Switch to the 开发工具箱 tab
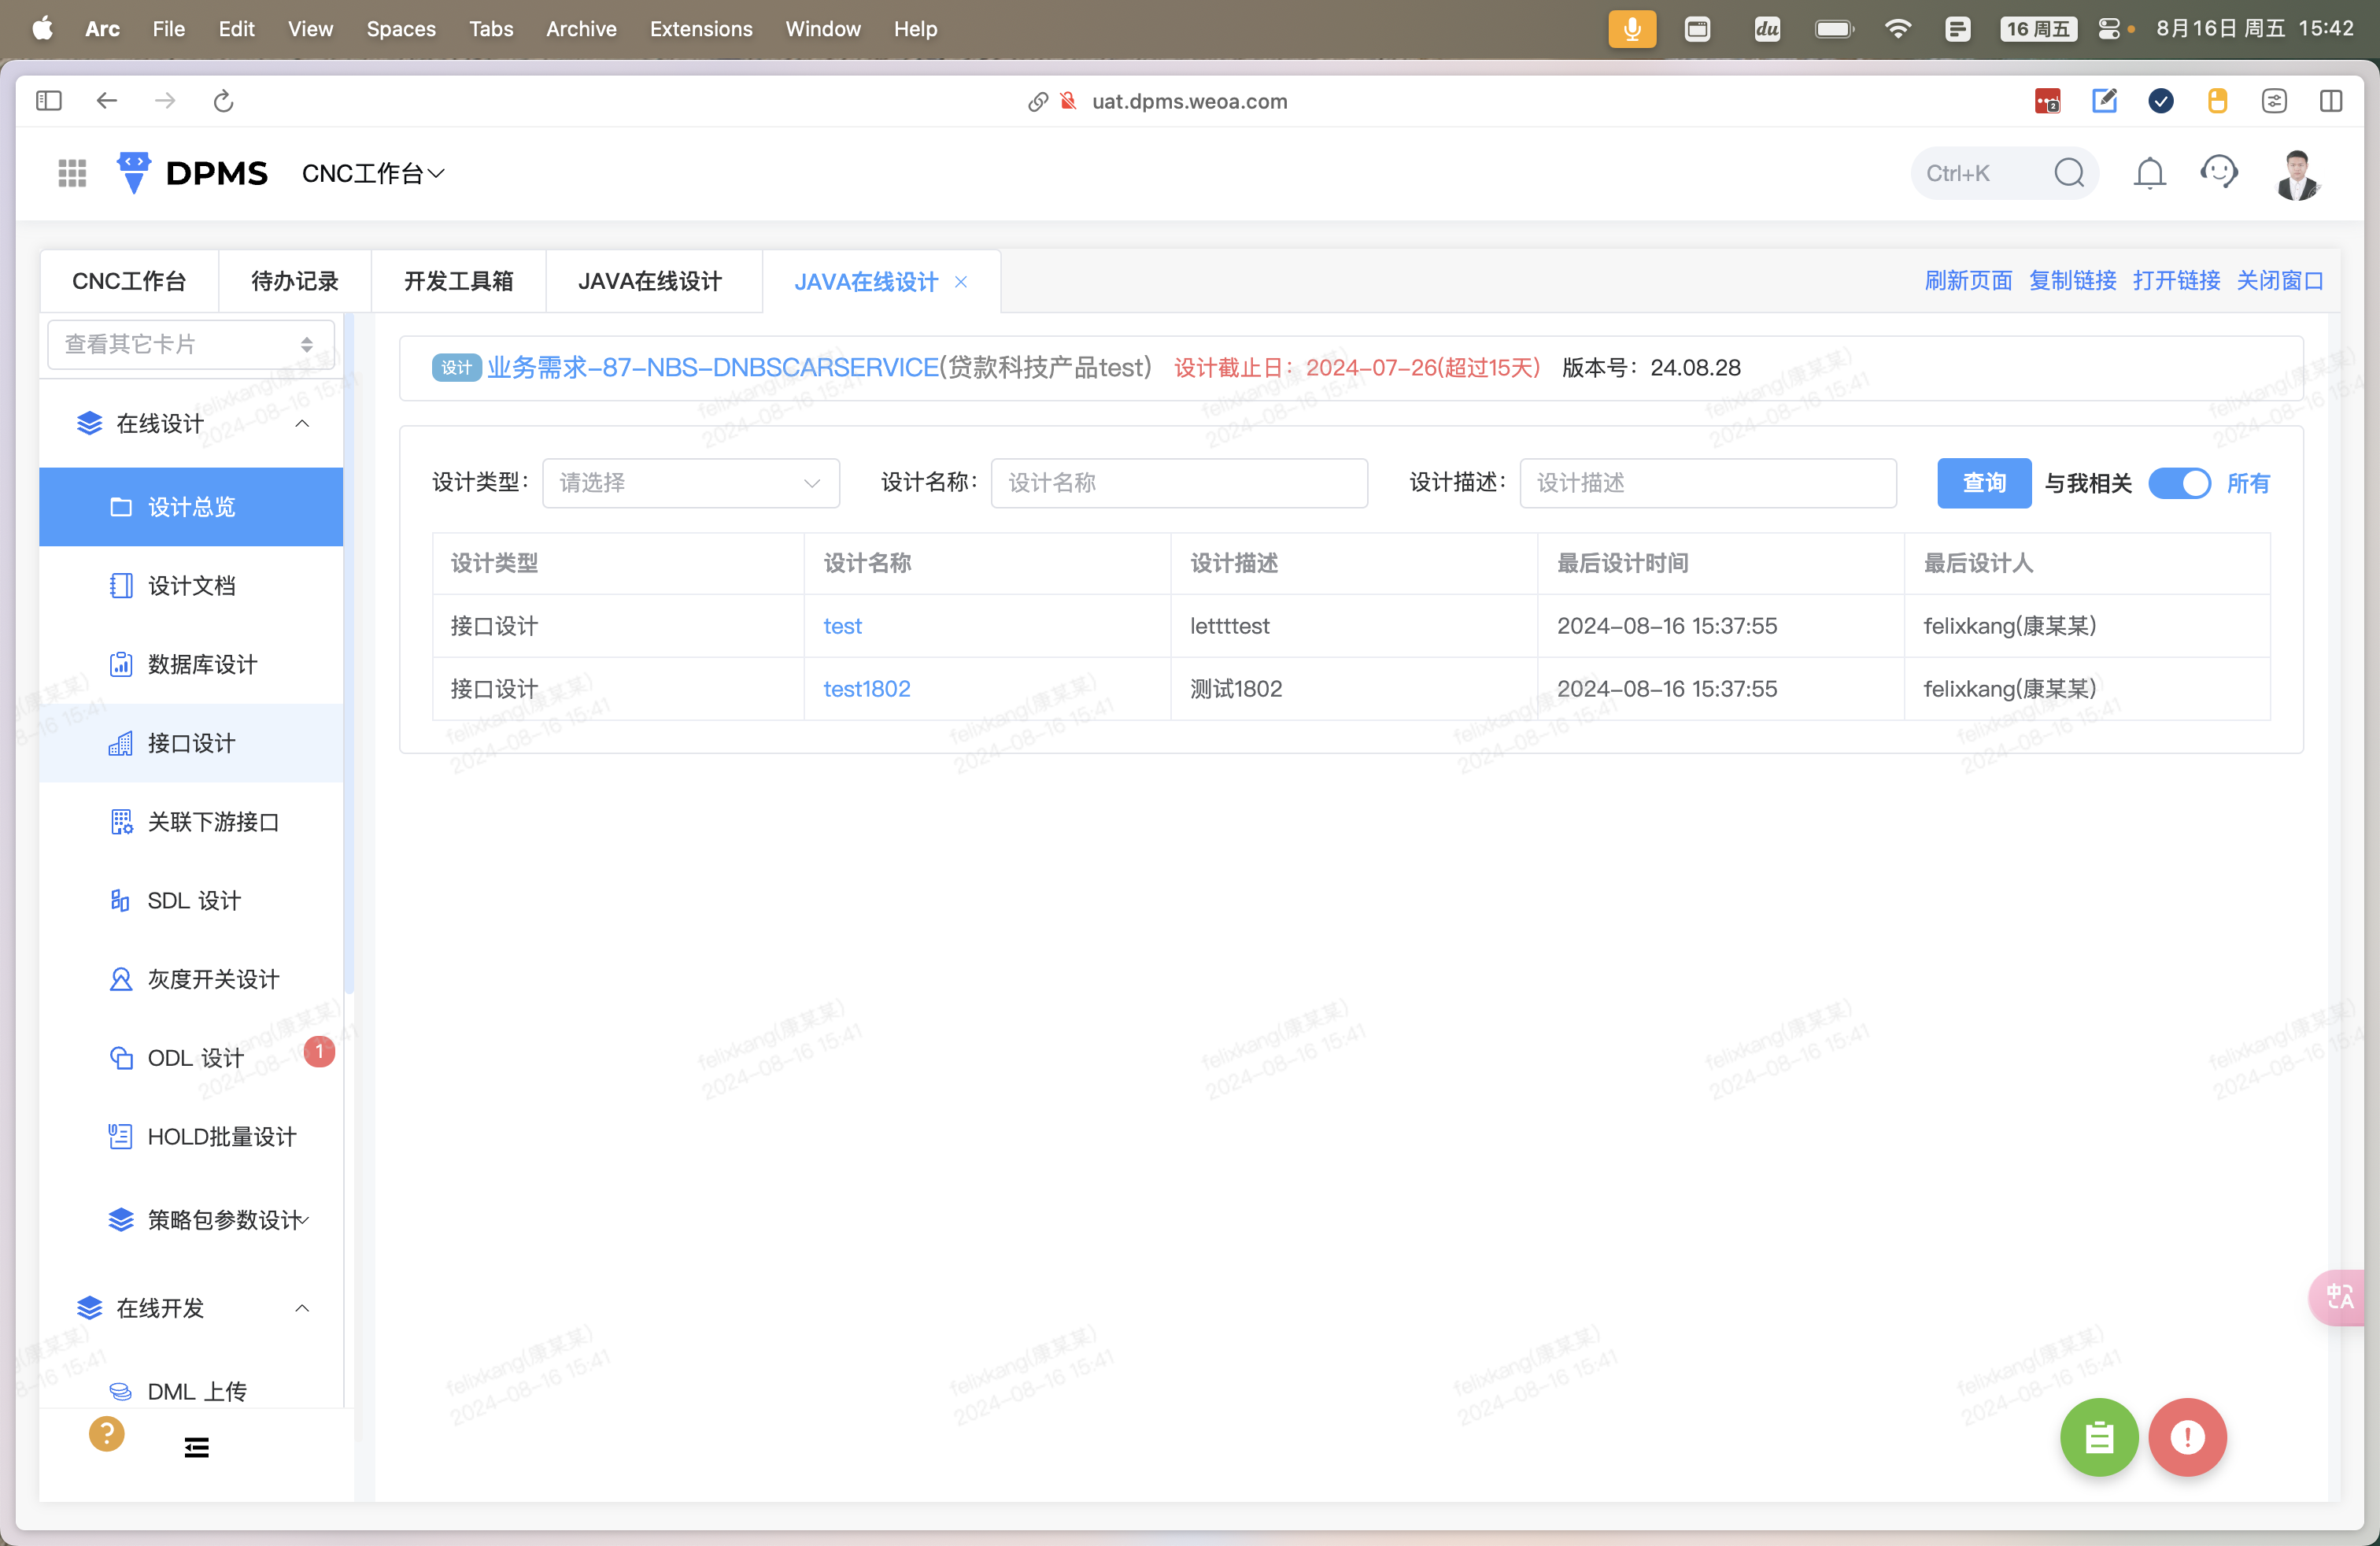The width and height of the screenshot is (2380, 1546). (458, 281)
